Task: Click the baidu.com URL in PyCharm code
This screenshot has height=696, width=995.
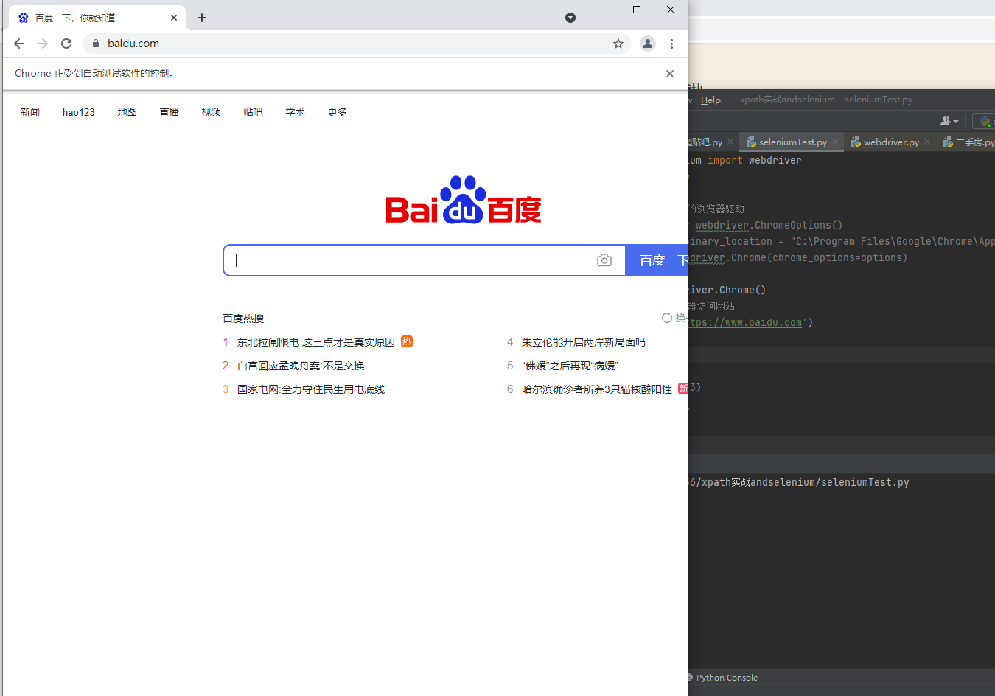Action: pyautogui.click(x=745, y=322)
